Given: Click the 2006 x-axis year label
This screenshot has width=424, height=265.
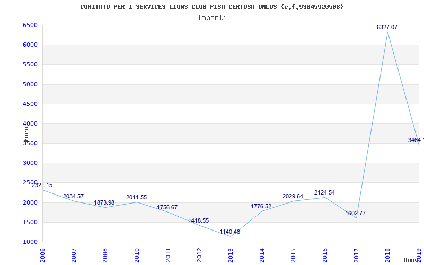Looking at the screenshot, I should [x=42, y=255].
